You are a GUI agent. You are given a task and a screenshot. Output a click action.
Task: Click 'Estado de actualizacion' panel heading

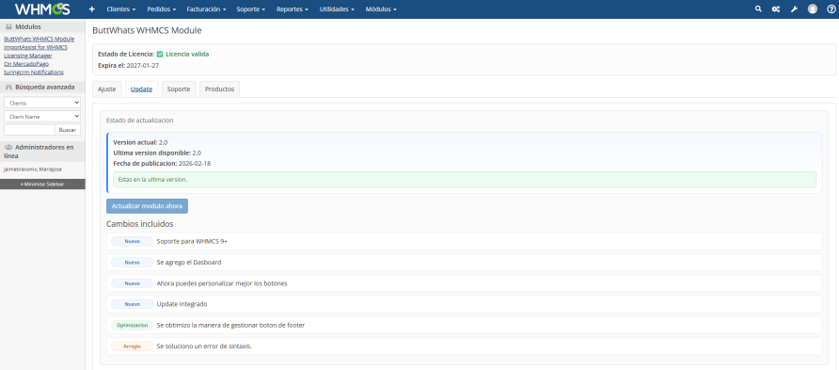tap(139, 121)
